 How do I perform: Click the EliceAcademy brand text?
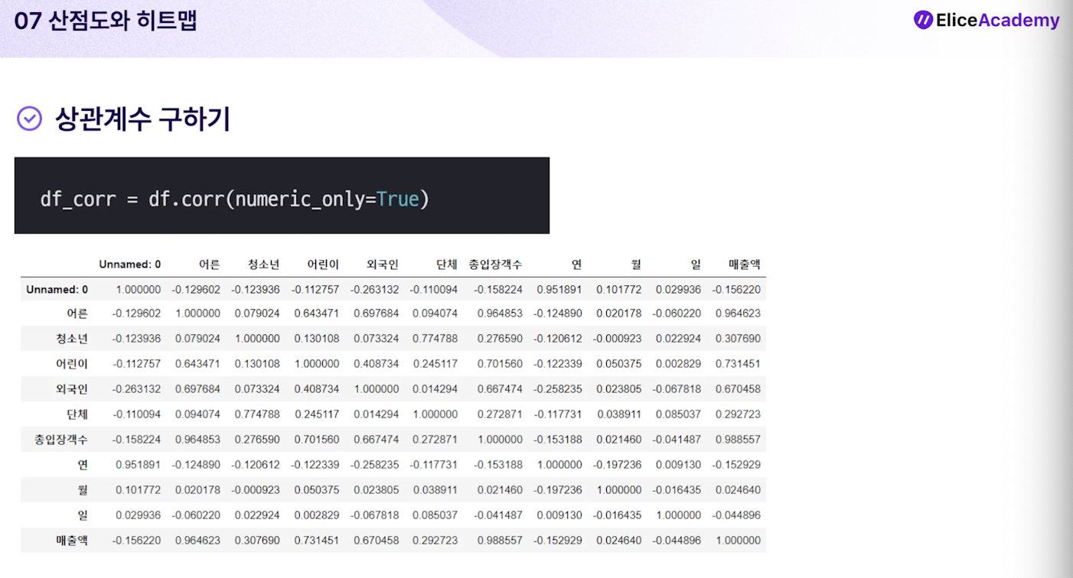pyautogui.click(x=998, y=21)
